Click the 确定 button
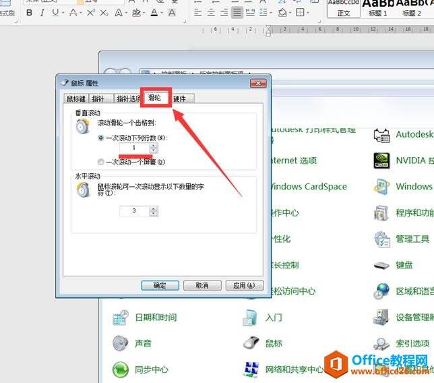434x383 pixels. coord(160,285)
